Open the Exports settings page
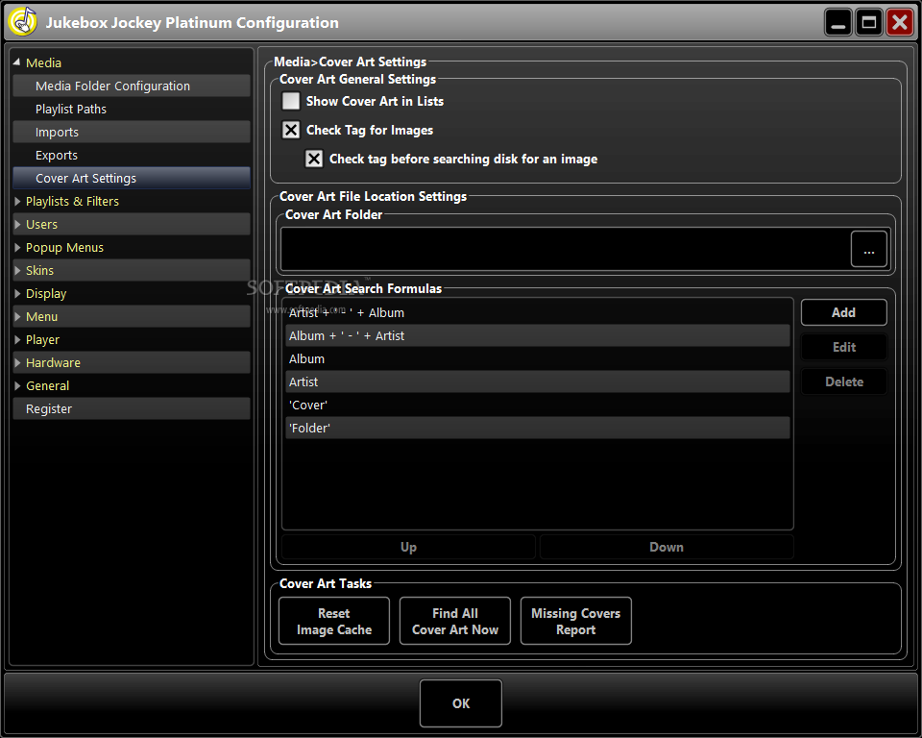The image size is (922, 738). (132, 155)
